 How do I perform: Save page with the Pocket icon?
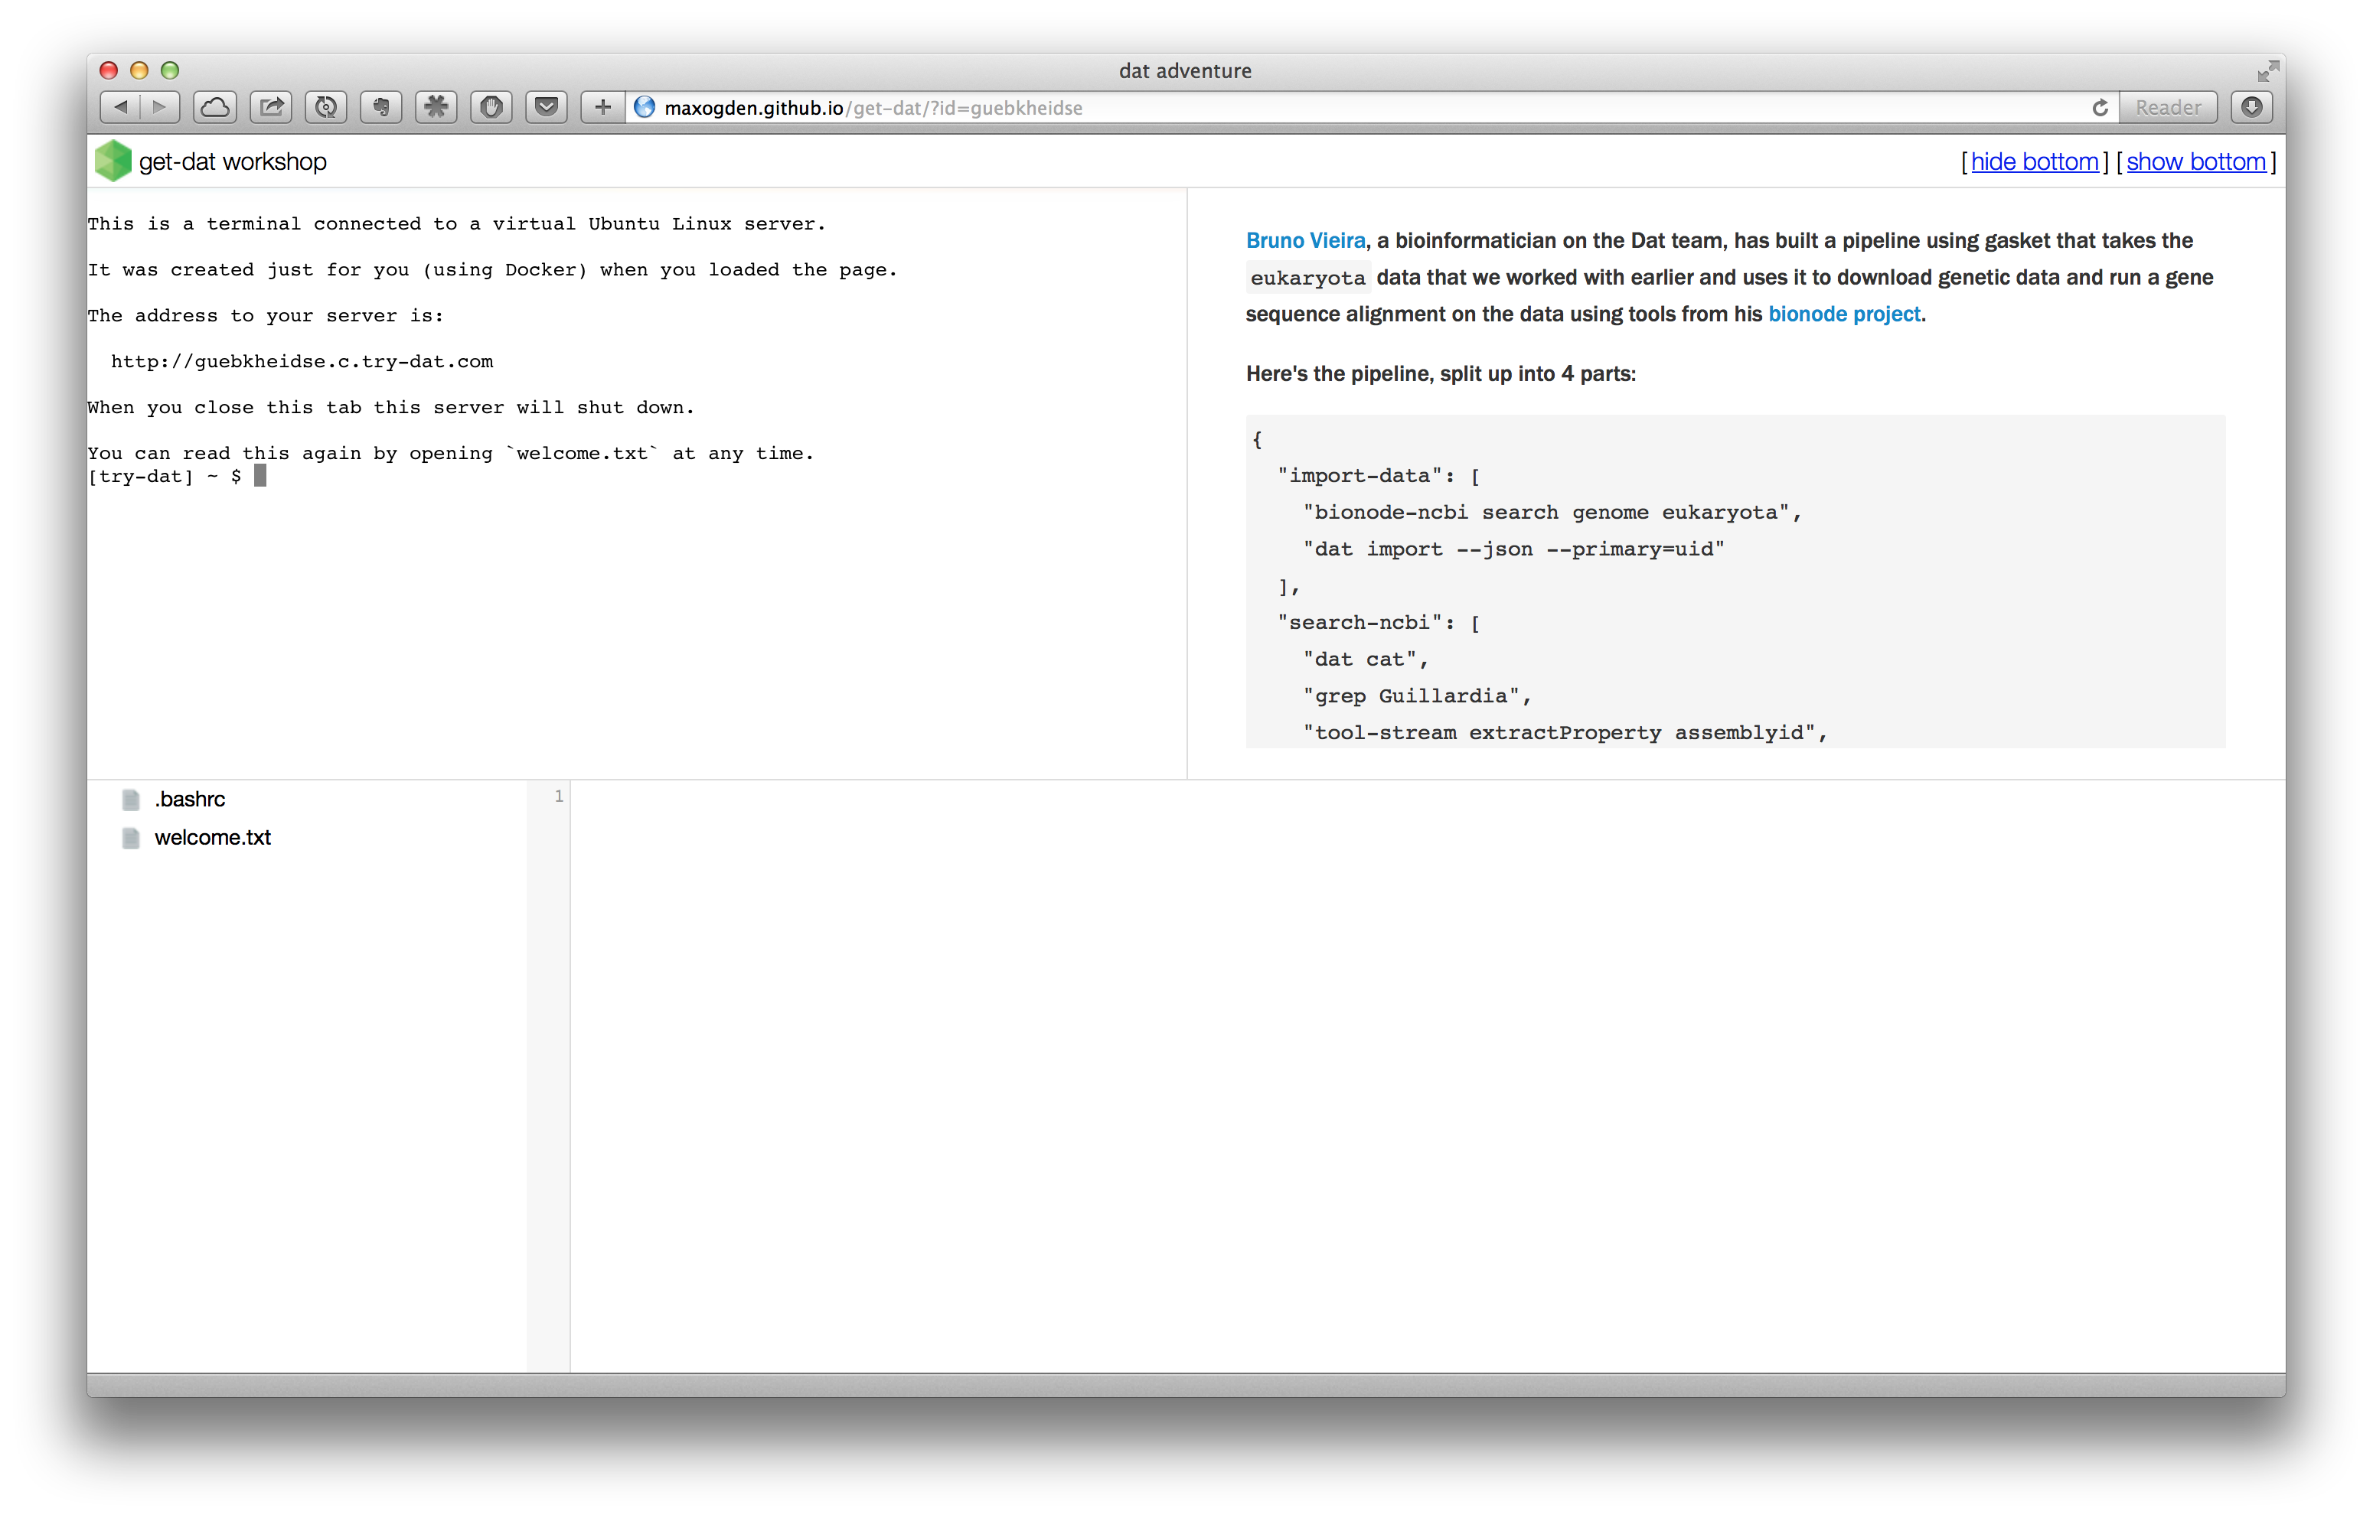(x=547, y=107)
